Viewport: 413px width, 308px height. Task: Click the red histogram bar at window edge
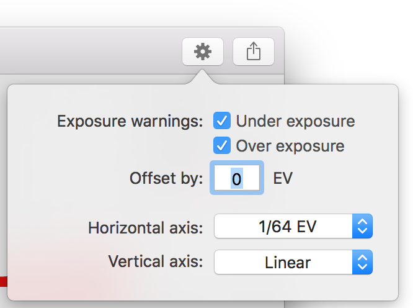pyautogui.click(x=4, y=281)
